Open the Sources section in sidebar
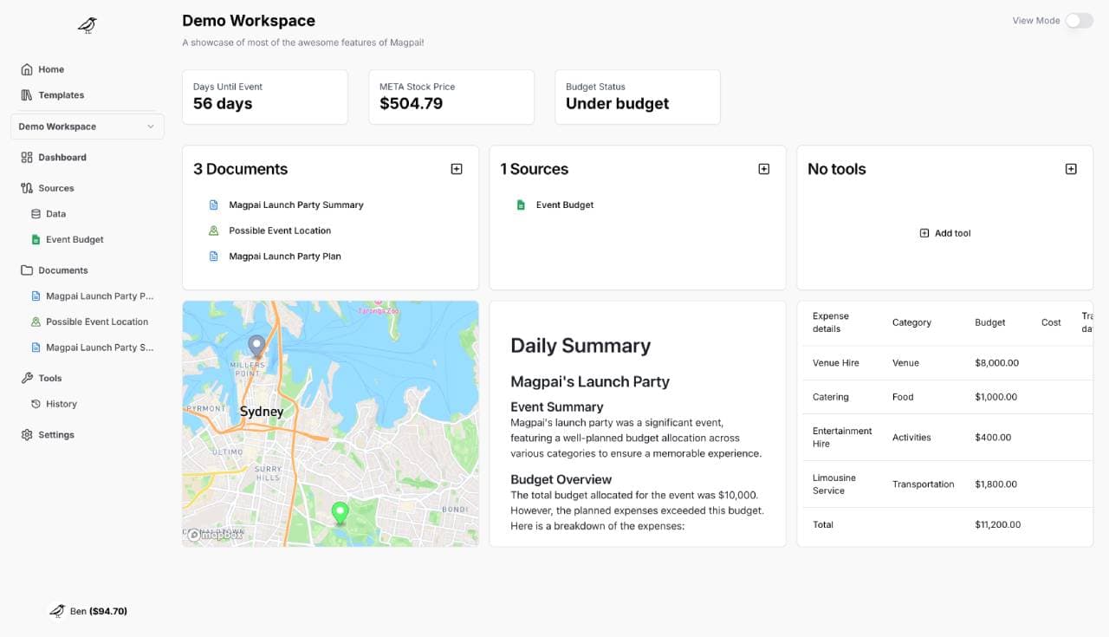This screenshot has height=637, width=1109. click(56, 188)
